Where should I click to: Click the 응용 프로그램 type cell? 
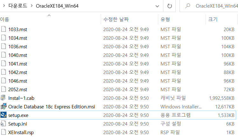pyautogui.click(x=175, y=115)
